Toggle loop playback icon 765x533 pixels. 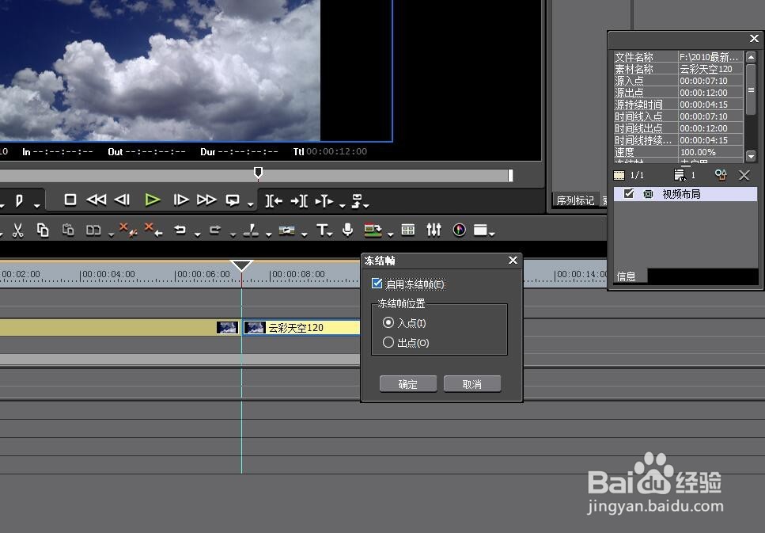point(233,200)
